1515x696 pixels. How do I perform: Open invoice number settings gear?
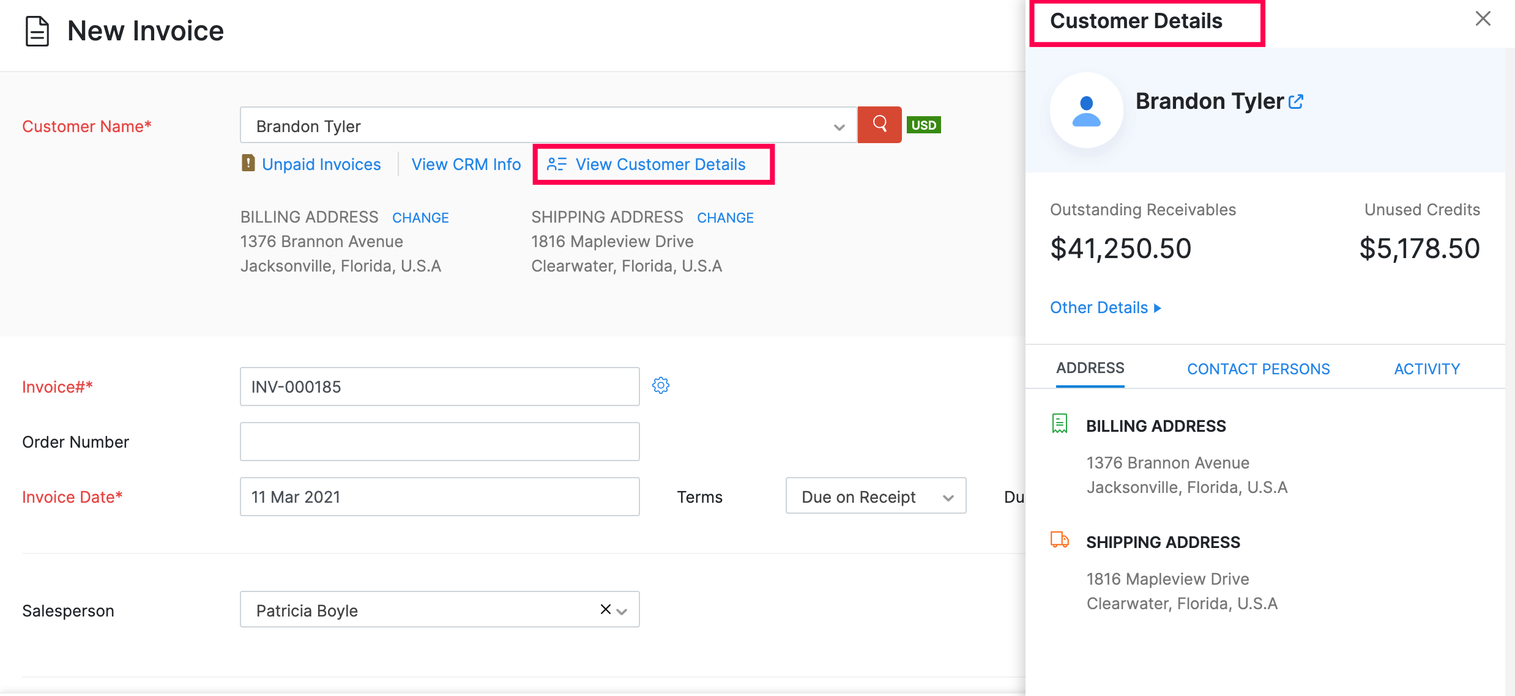click(661, 386)
